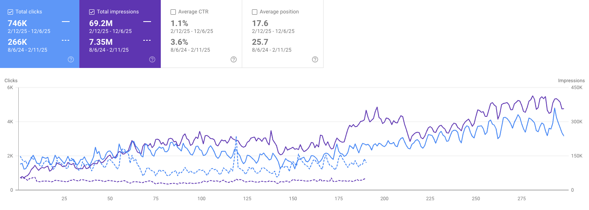589x210 pixels.
Task: Click the 7.35M previous period impressions value
Action: [101, 42]
